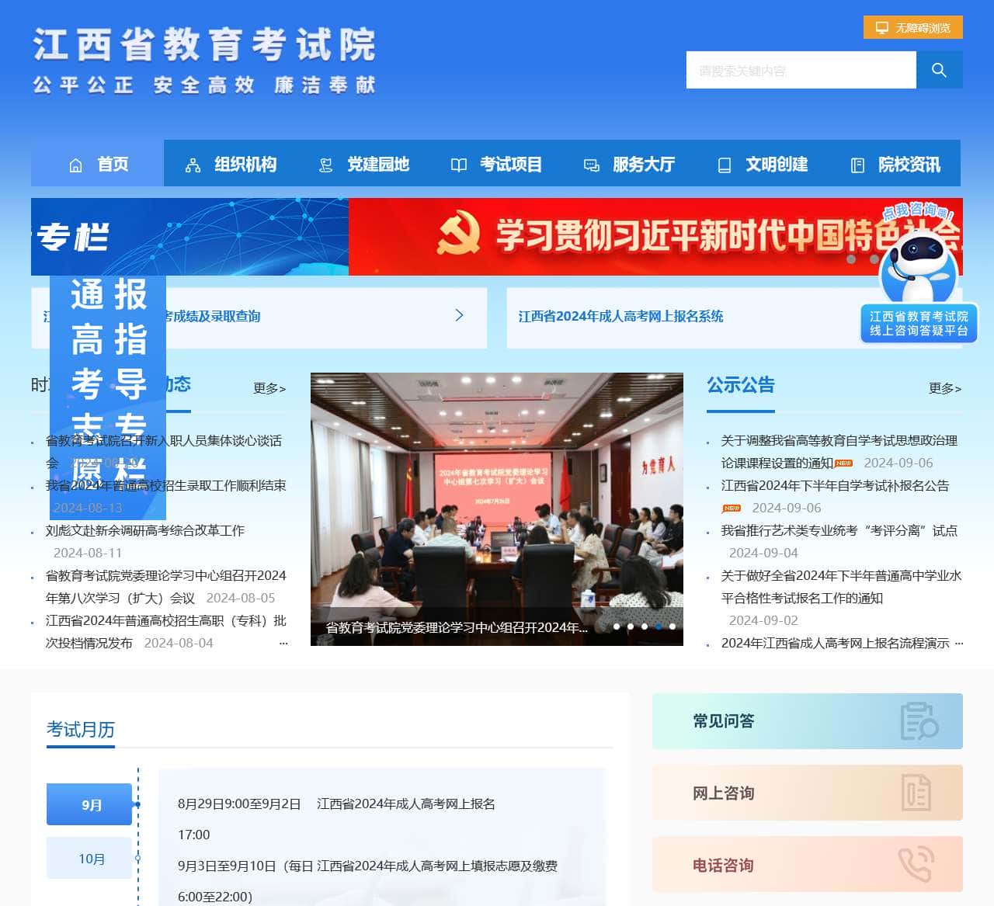Screen dimensions: 994x906
Task: Click the search keyword input field
Action: click(x=800, y=69)
